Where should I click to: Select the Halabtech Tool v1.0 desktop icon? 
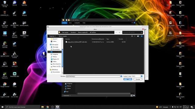tap(24, 34)
